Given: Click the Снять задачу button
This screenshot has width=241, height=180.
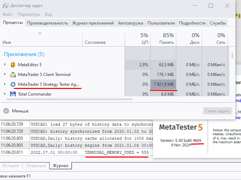Looking at the screenshot, I should coord(217,111).
